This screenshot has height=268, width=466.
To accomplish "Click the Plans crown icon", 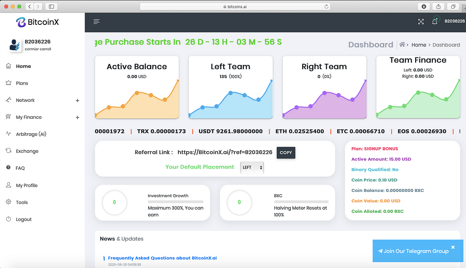I will click(9, 83).
